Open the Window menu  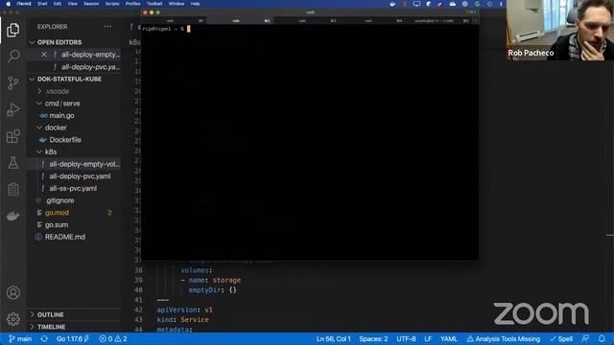(x=177, y=4)
